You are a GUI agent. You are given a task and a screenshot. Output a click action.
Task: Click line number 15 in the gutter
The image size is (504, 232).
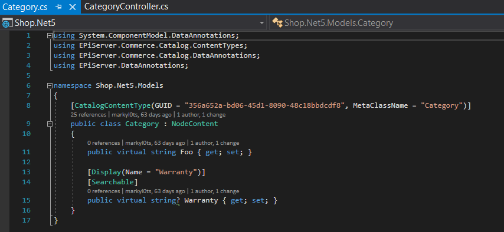click(27, 201)
